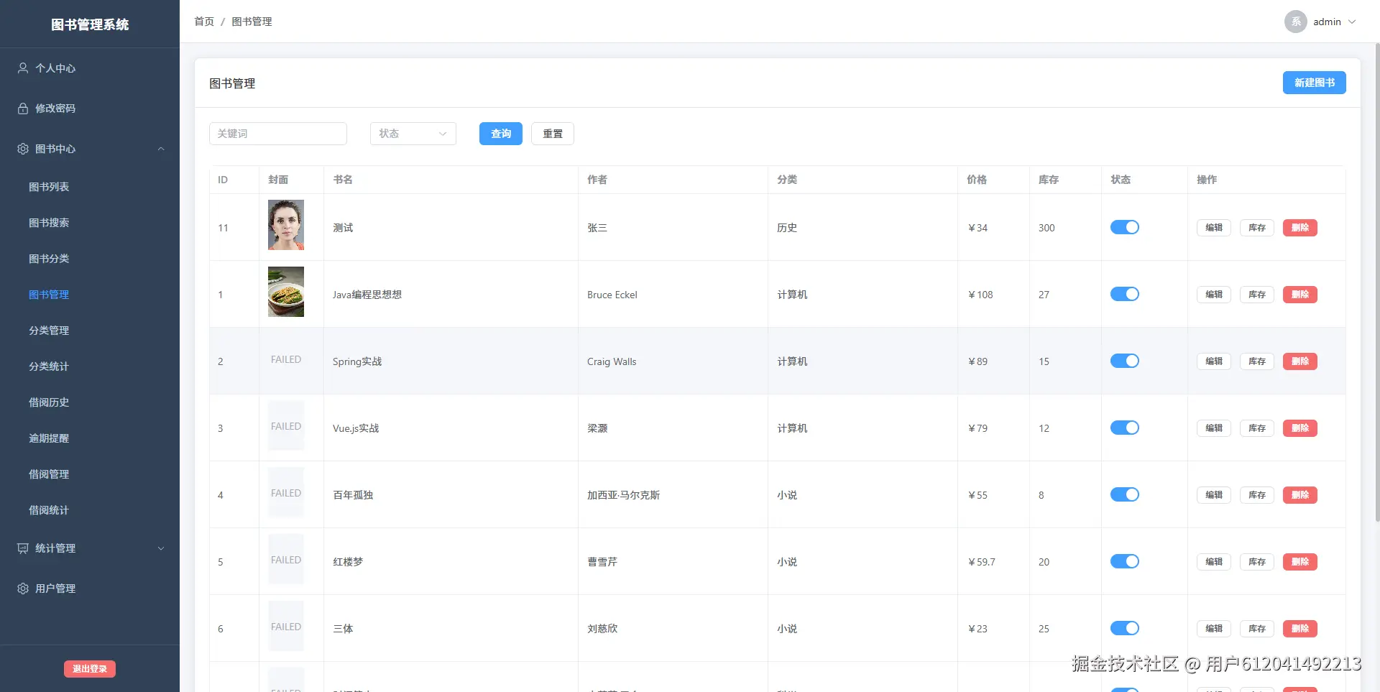This screenshot has width=1380, height=692.
Task: Delete the book Spring实战
Action: pyautogui.click(x=1300, y=361)
